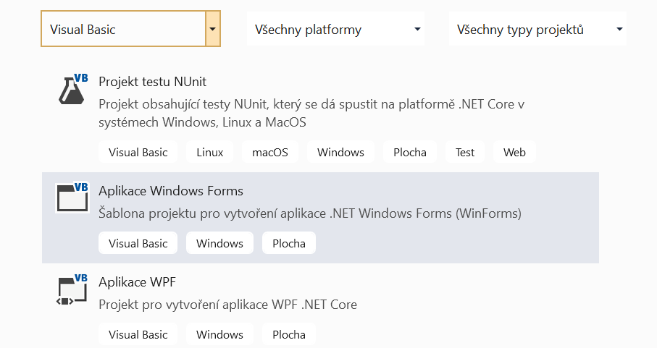Click the Linux tag under NUnit project
The height and width of the screenshot is (348, 657).
(209, 152)
